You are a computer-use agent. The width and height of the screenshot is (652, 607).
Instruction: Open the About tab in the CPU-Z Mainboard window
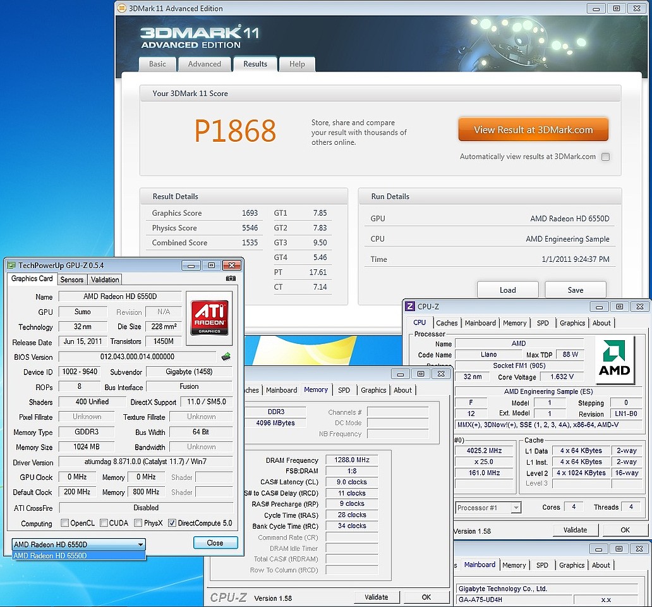coord(601,565)
